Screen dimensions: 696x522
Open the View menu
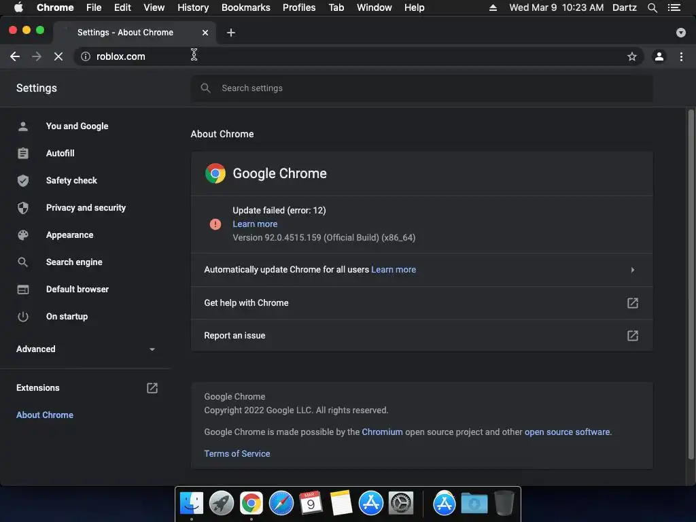tap(154, 7)
